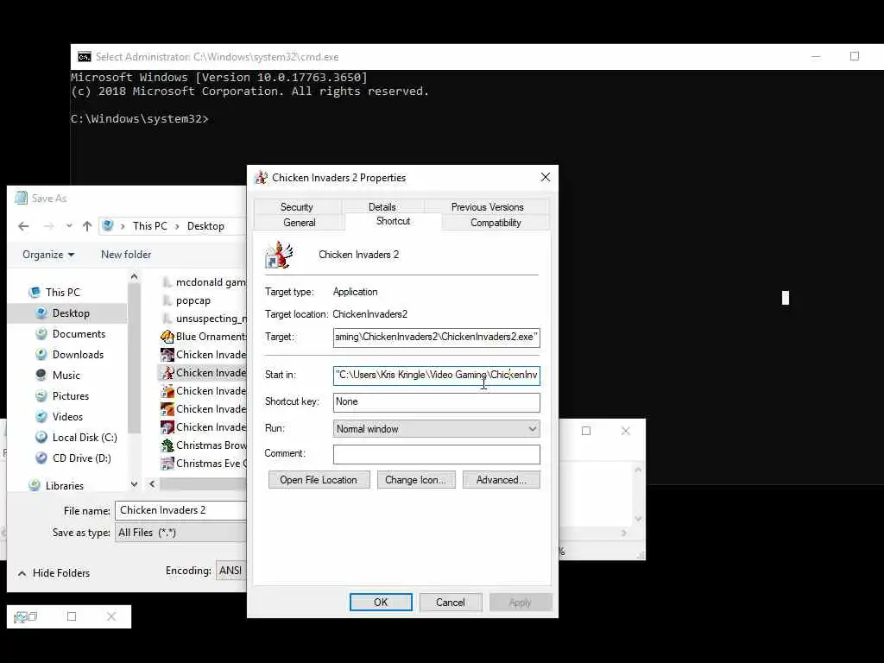This screenshot has height=663, width=884.
Task: Click the CD Drive icon in navigation pane
Action: tap(41, 458)
